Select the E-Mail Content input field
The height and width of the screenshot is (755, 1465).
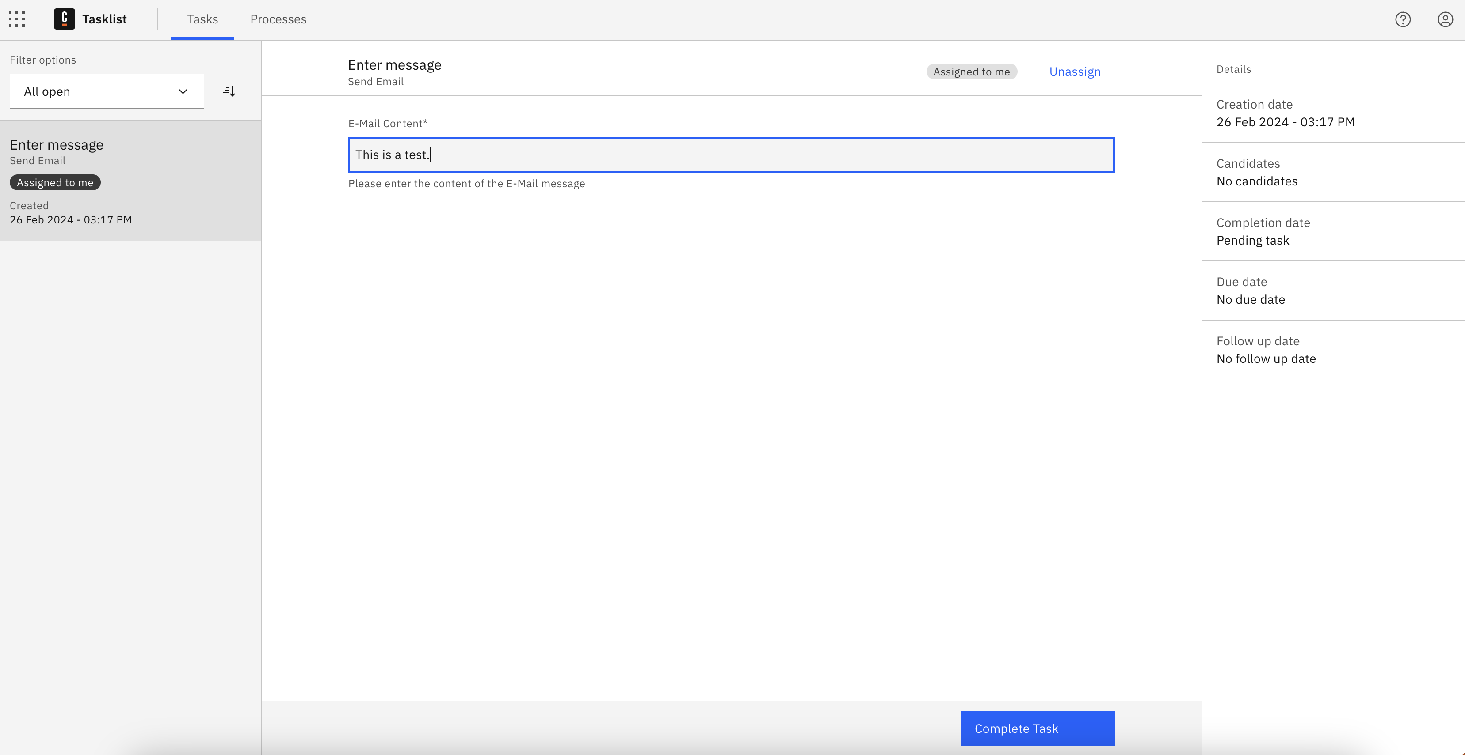tap(732, 155)
